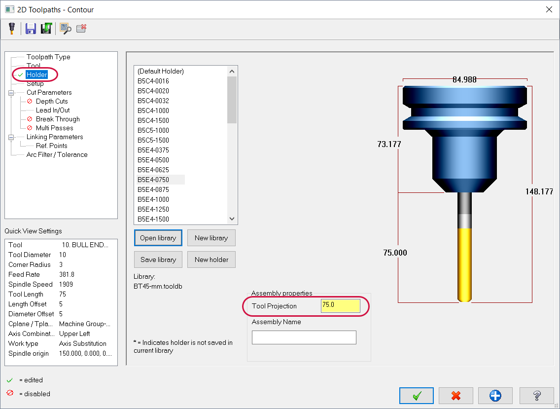Select holder B5C5-1000

click(x=153, y=130)
